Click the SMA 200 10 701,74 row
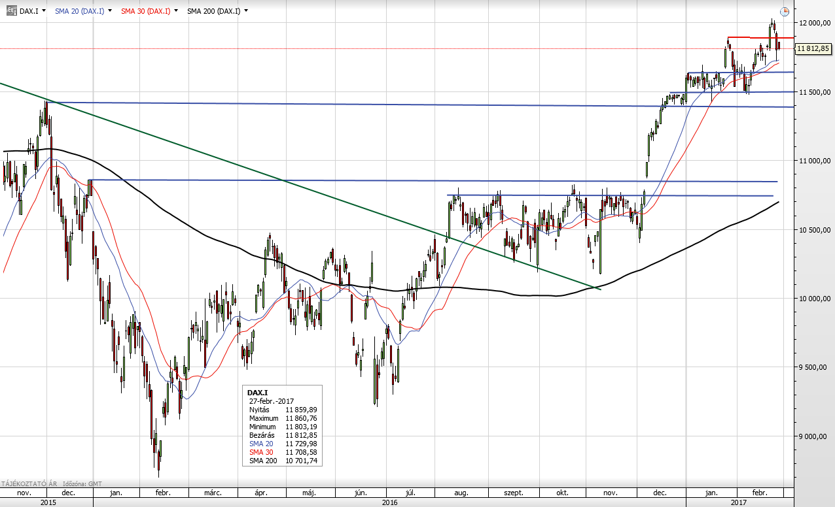This screenshot has width=835, height=507. coord(282,461)
